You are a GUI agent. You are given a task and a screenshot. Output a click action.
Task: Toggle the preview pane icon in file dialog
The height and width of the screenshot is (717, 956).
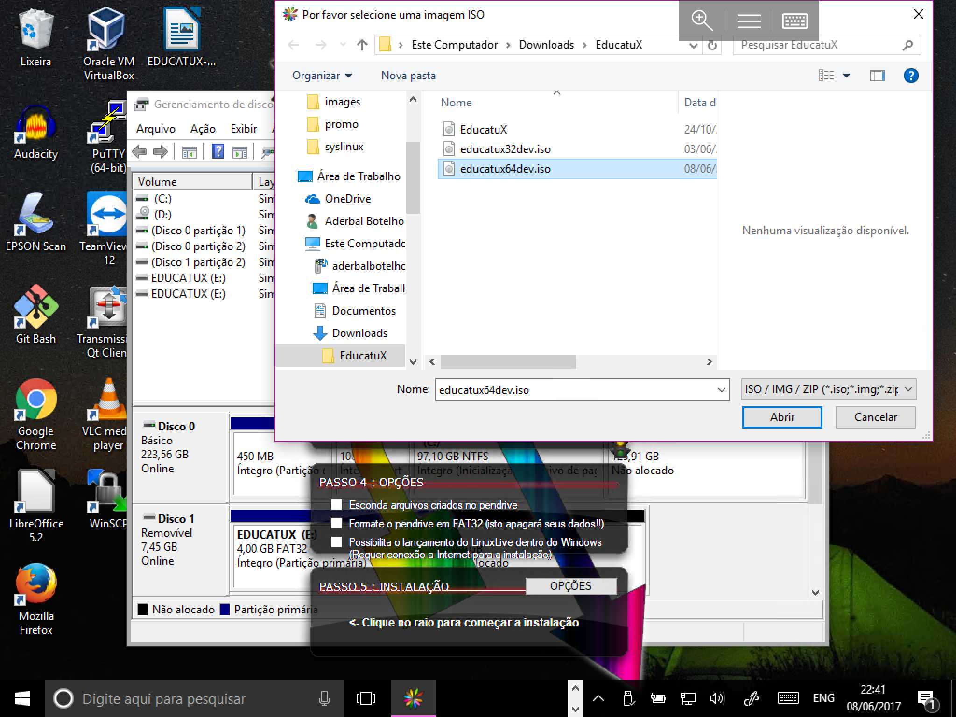click(x=877, y=76)
